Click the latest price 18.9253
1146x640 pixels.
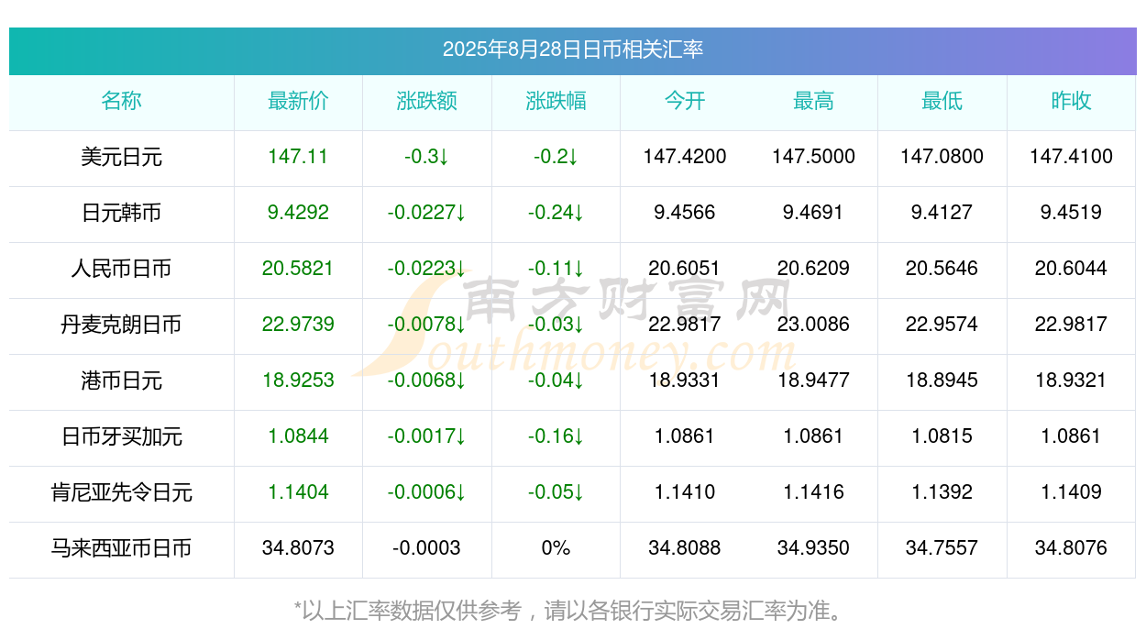[x=298, y=381]
